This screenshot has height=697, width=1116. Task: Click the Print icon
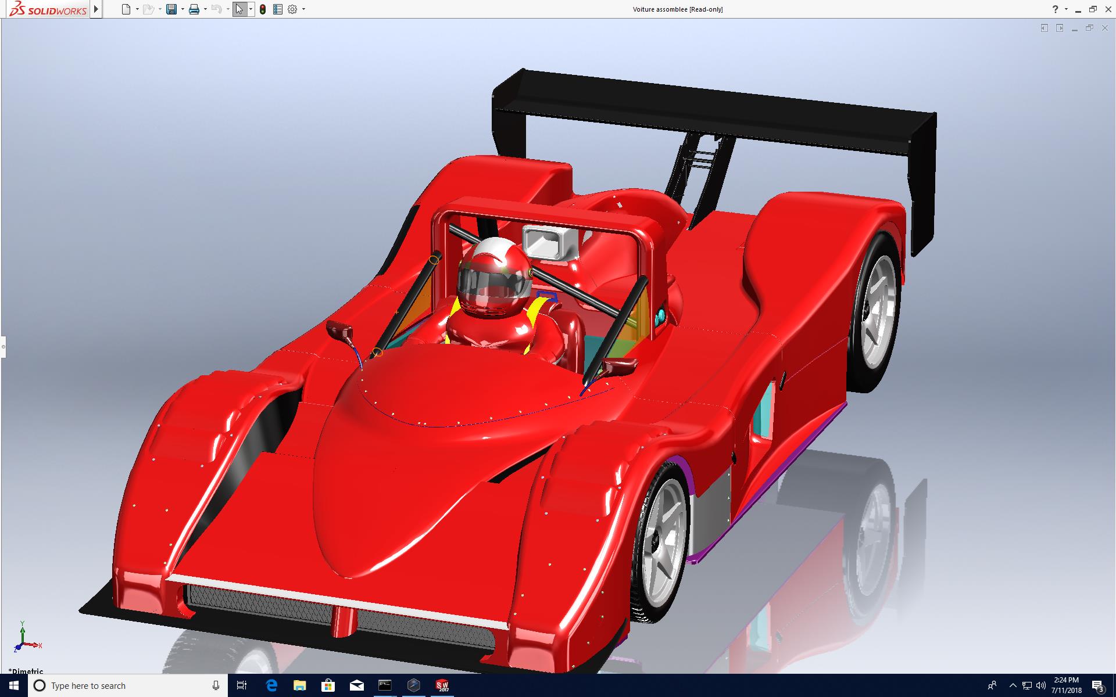pos(194,9)
